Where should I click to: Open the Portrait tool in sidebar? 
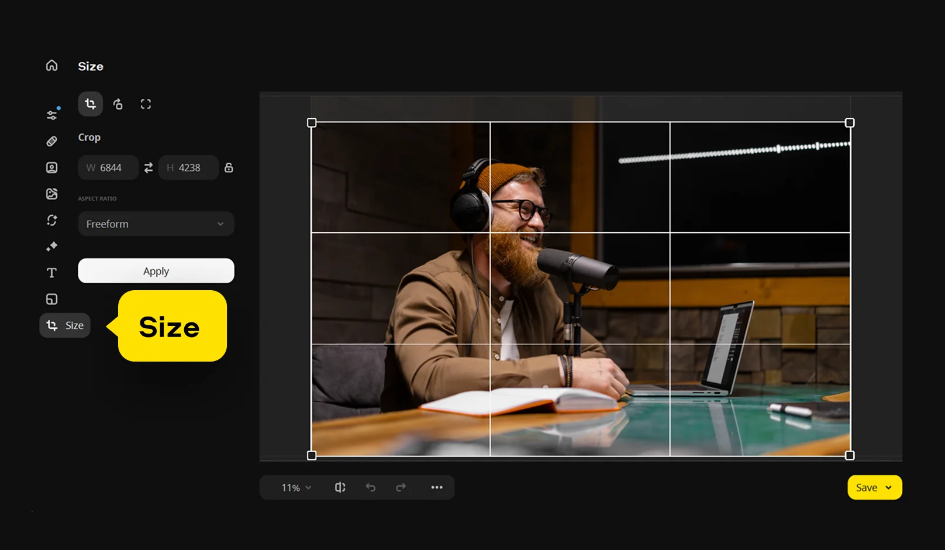click(52, 168)
